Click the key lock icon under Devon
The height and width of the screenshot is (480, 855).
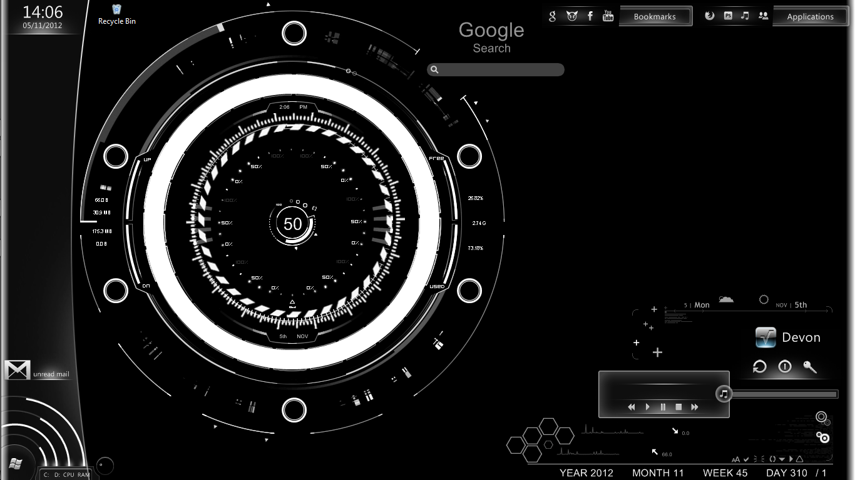point(810,367)
